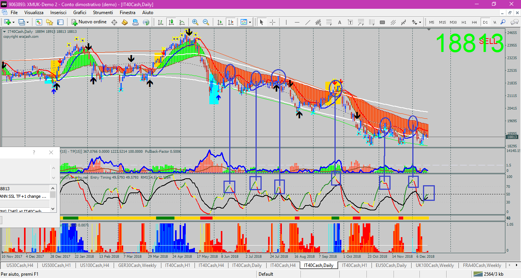Expand the New Chart dropdown arrow
Image resolution: width=521 pixels, height=278 pixels.
pos(13,22)
